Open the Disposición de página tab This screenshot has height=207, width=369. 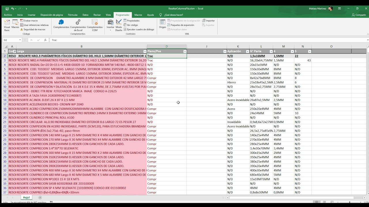pos(52,15)
